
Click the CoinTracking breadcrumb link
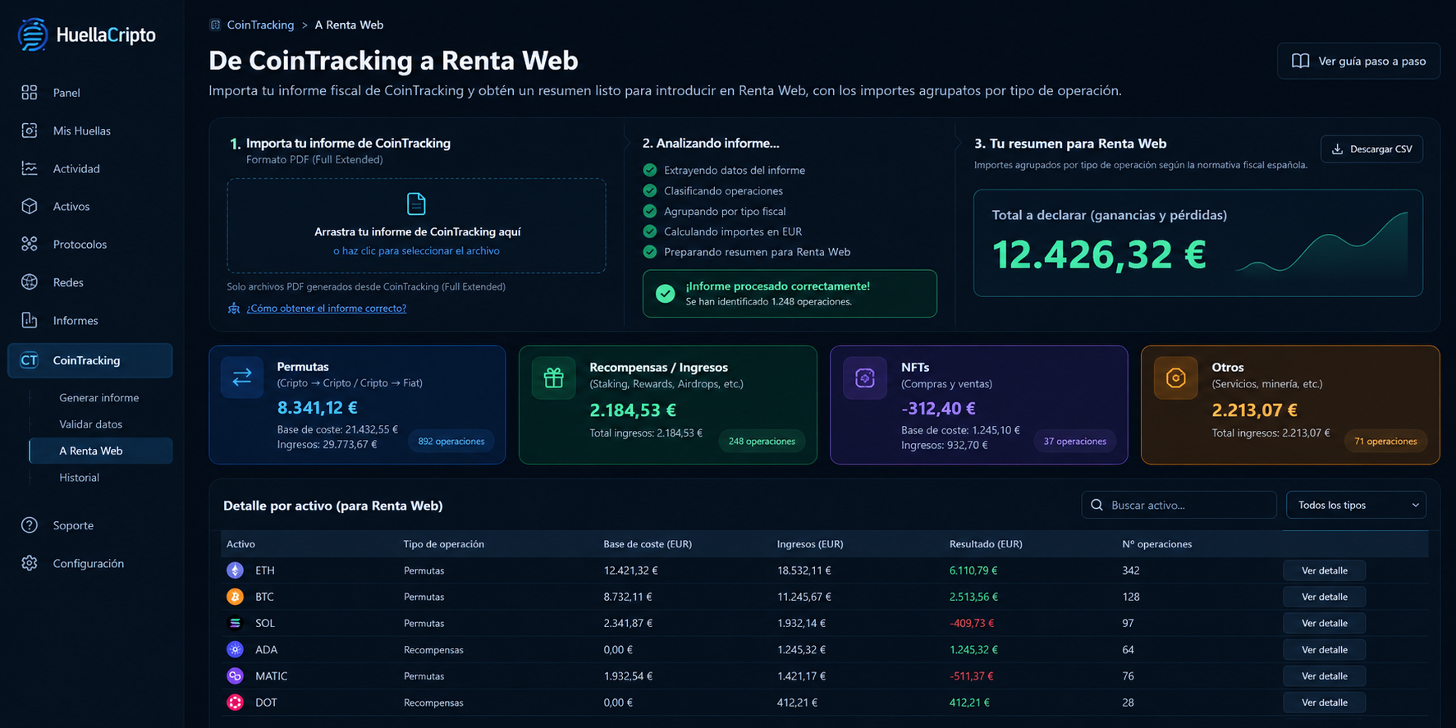260,25
